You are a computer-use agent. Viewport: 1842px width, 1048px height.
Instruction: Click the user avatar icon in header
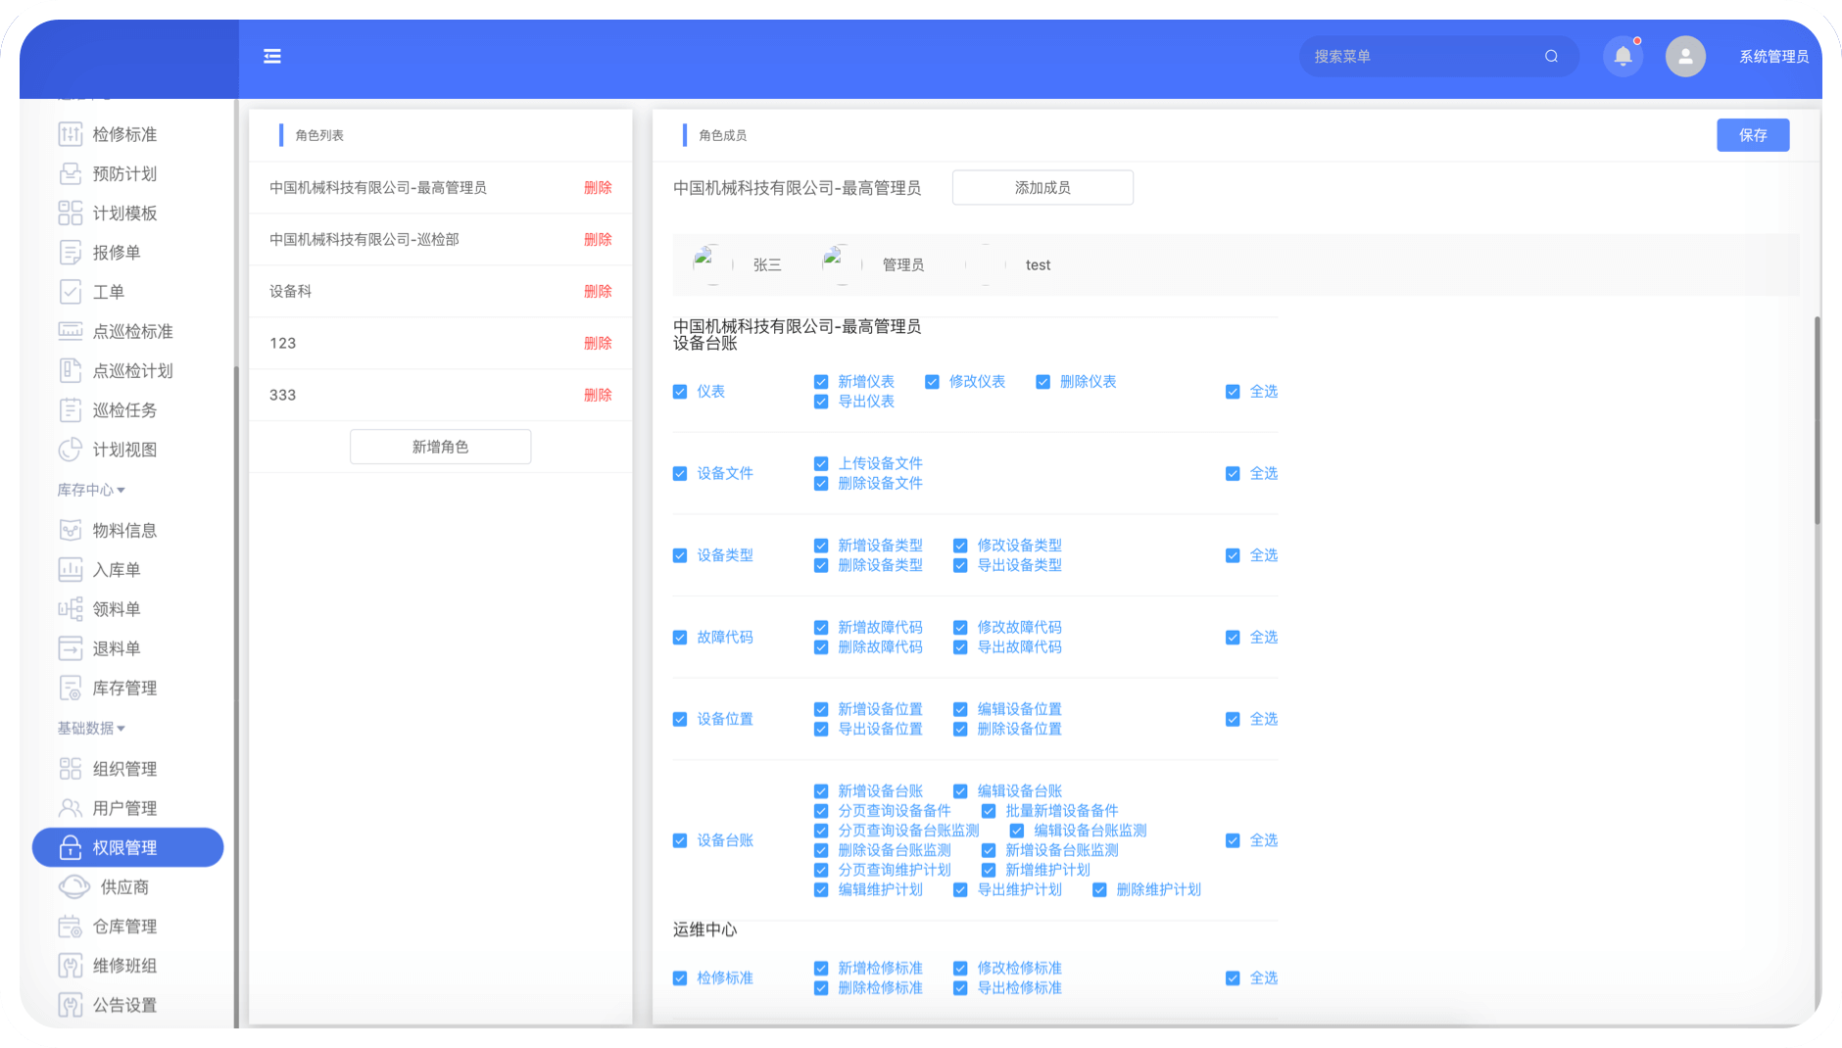[x=1685, y=57]
